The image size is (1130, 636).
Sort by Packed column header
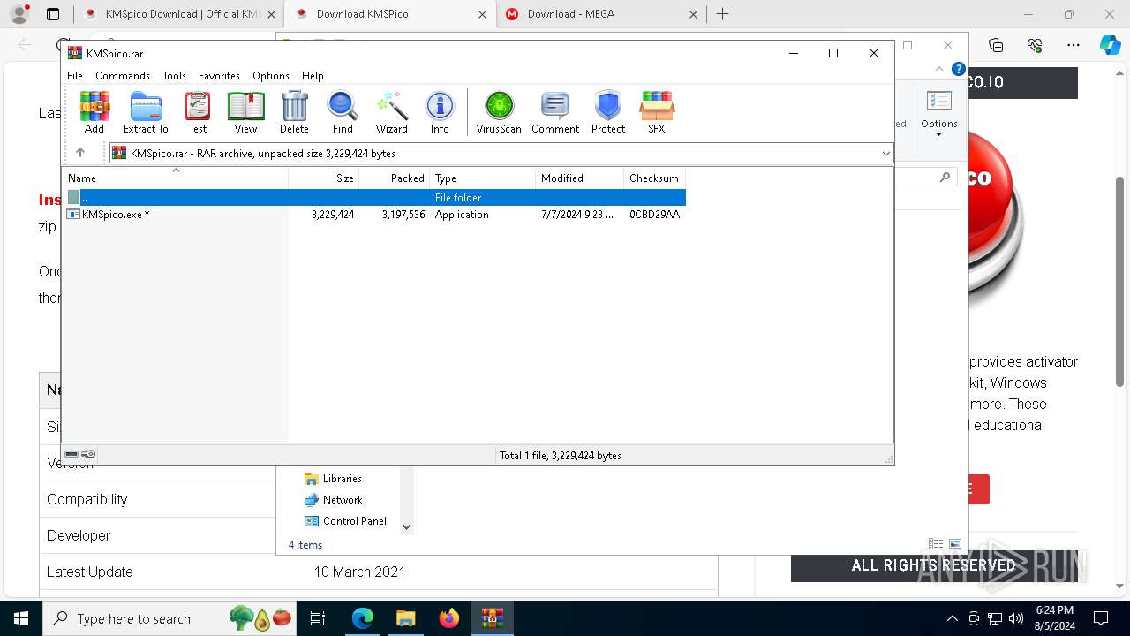pyautogui.click(x=395, y=178)
